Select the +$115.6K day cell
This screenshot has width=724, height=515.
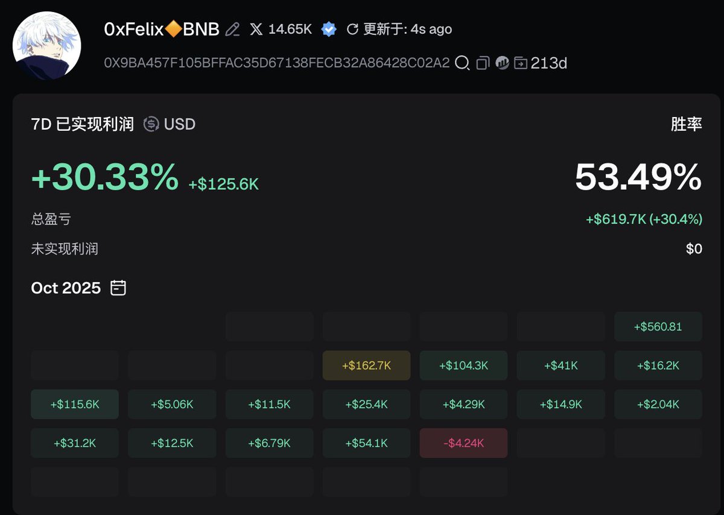point(75,404)
